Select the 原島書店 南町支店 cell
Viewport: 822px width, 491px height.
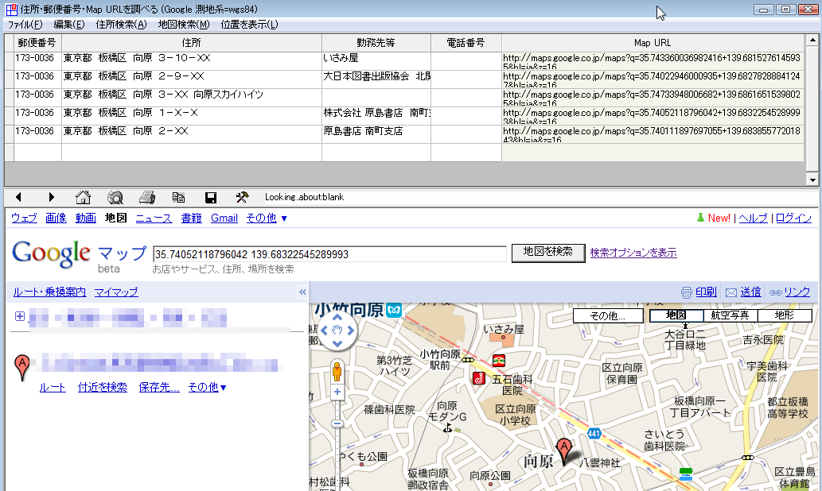pos(376,134)
